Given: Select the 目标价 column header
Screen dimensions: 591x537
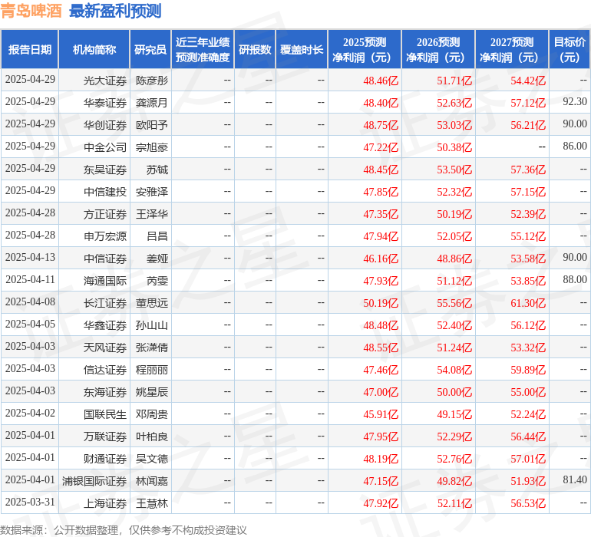Looking at the screenshot, I should pos(570,50).
